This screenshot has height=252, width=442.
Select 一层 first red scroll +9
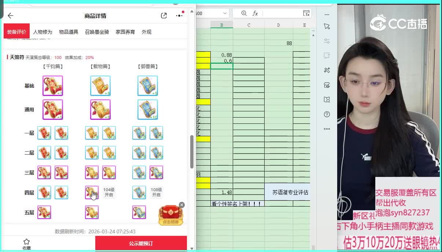coord(44,133)
